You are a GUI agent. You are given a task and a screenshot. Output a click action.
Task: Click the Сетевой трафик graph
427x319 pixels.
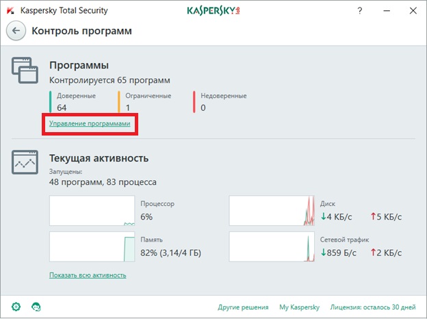click(x=272, y=246)
